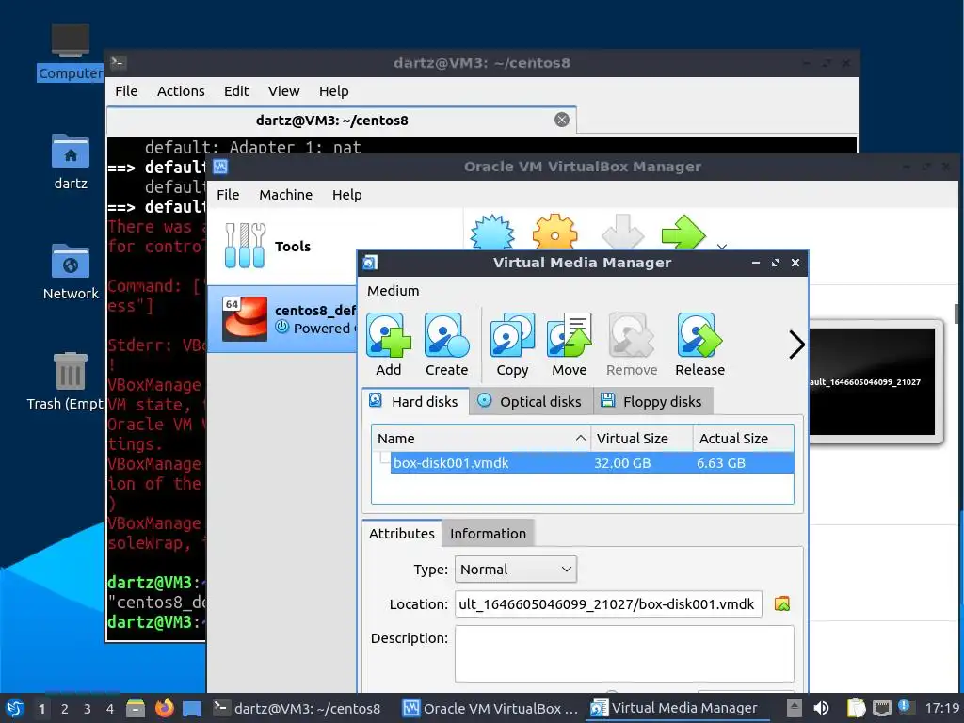This screenshot has height=723, width=964.
Task: Activate terminal taskbar button
Action: 297,708
